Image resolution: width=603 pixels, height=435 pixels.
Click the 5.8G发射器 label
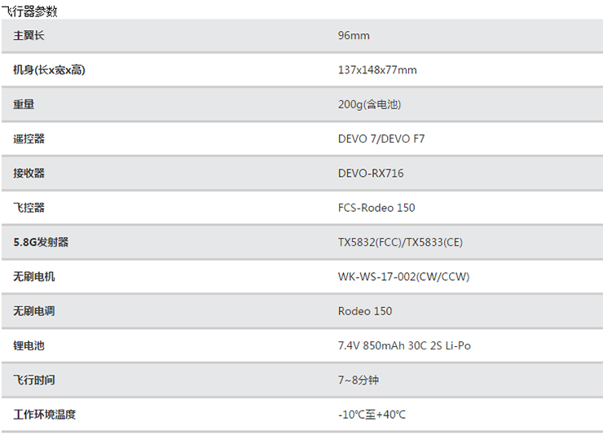click(x=41, y=242)
